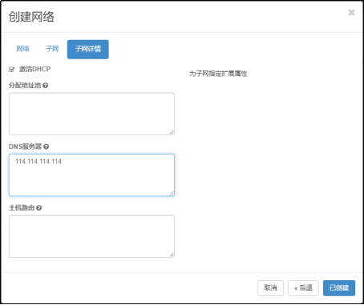This screenshot has height=305, width=364.
Task: Close the 创建网络 dialog with the X
Action: point(351,12)
